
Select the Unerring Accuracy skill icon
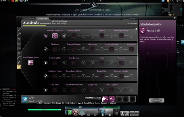pyautogui.click(x=121, y=35)
